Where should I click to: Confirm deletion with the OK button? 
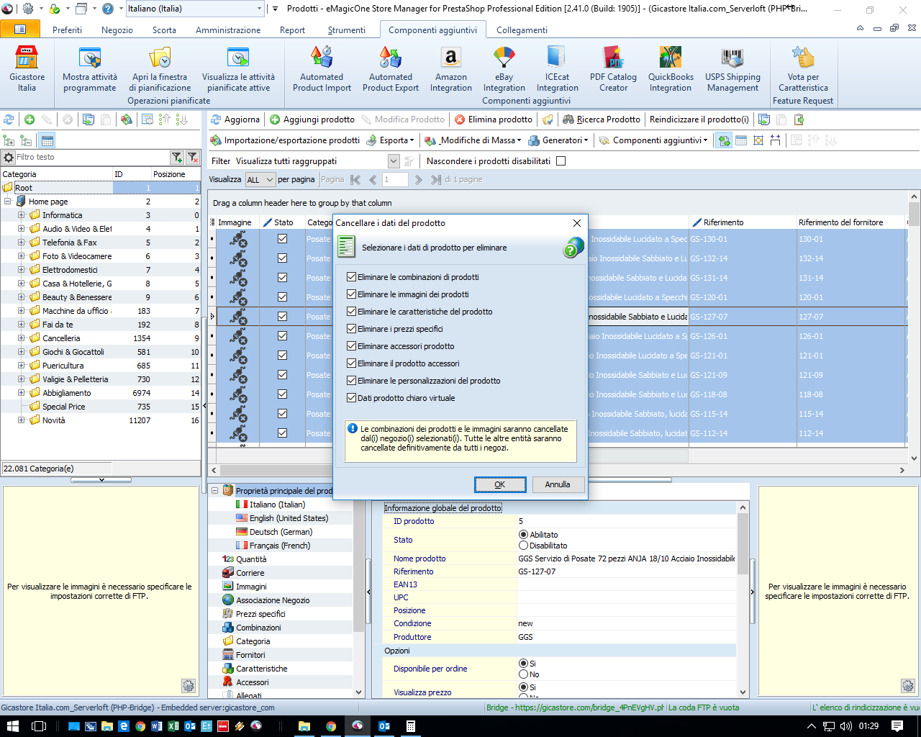tap(499, 484)
